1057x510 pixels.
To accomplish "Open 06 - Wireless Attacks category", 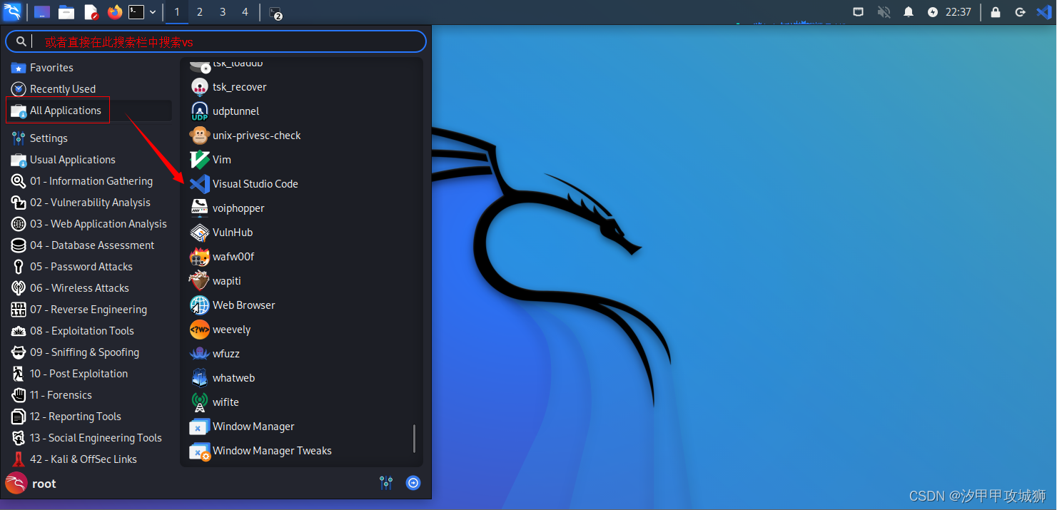I will pos(91,288).
